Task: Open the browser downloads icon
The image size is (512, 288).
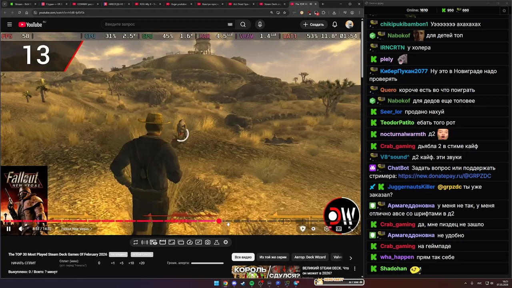Action: (x=334, y=12)
